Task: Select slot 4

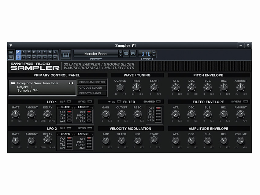Action: [x=34, y=57]
